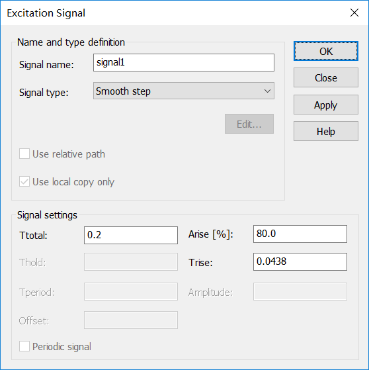The width and height of the screenshot is (369, 370).
Task: Toggle Use relative path checkbox
Action: point(24,154)
